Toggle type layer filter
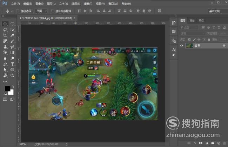The width and height of the screenshot is (228, 147). 214,27
